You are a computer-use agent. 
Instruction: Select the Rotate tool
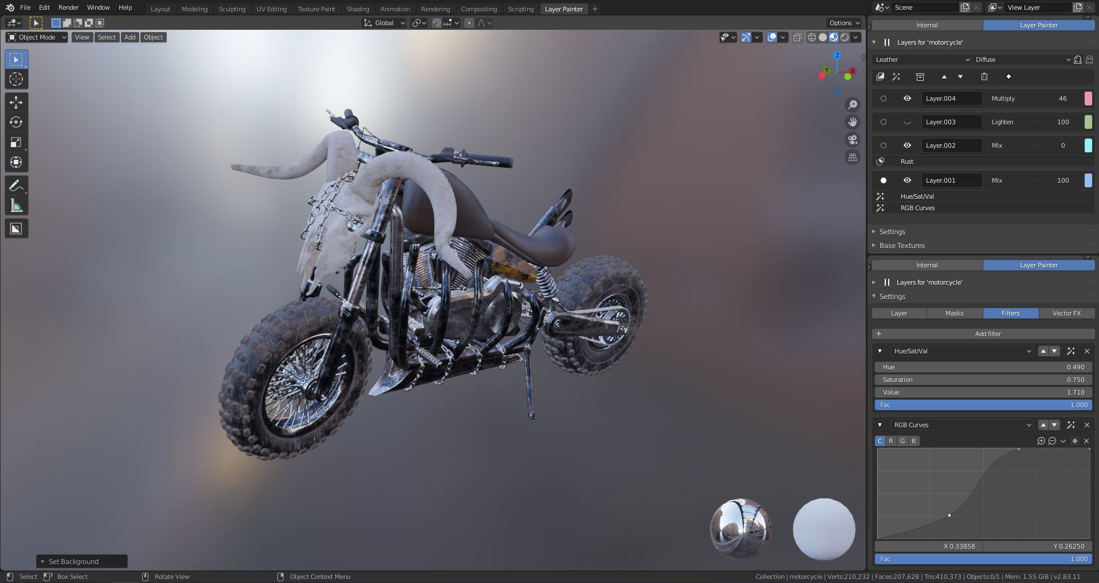(x=16, y=122)
